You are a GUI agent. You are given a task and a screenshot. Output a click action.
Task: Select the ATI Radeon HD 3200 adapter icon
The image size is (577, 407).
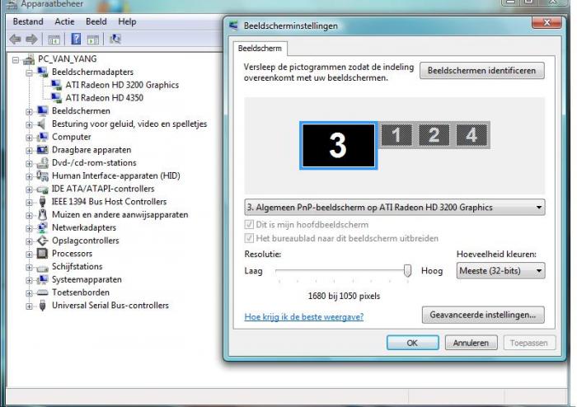pyautogui.click(x=56, y=85)
